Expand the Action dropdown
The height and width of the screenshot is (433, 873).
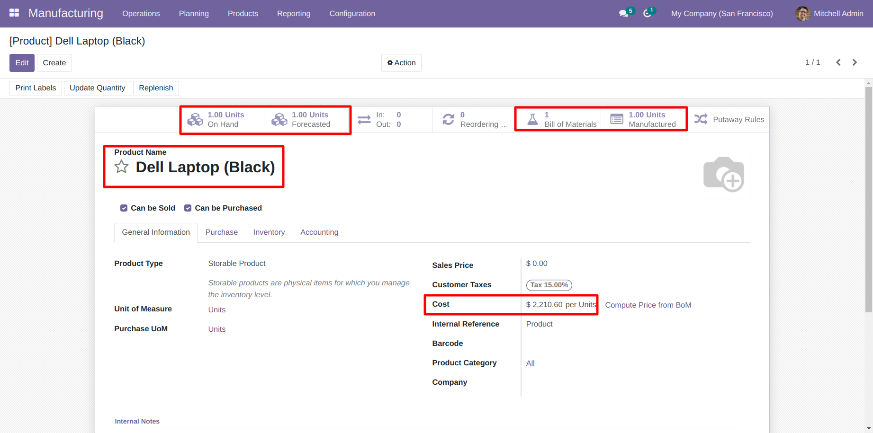pos(401,63)
